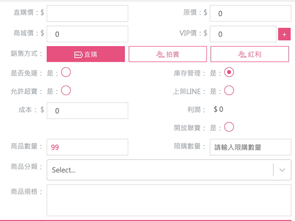Click the 原價 original price input field
This screenshot has width=295, height=221.
point(250,13)
